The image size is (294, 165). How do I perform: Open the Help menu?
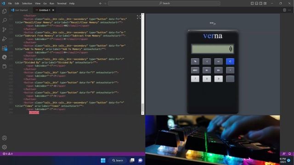coord(72,3)
